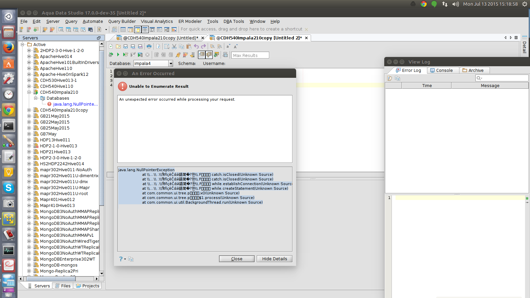Switch to the Projects tab
530x298 pixels.
click(88, 286)
